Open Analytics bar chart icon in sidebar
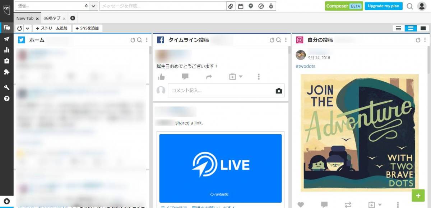 [x=6, y=50]
